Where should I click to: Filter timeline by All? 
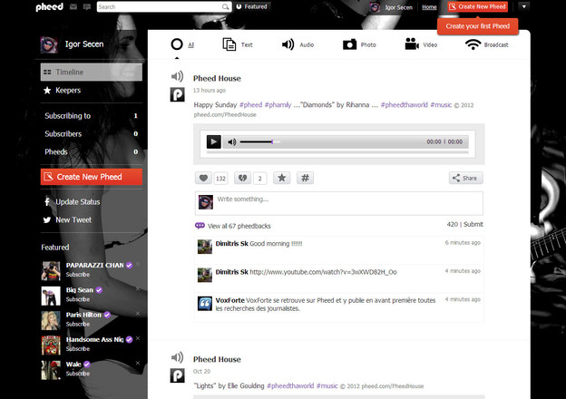[182, 44]
